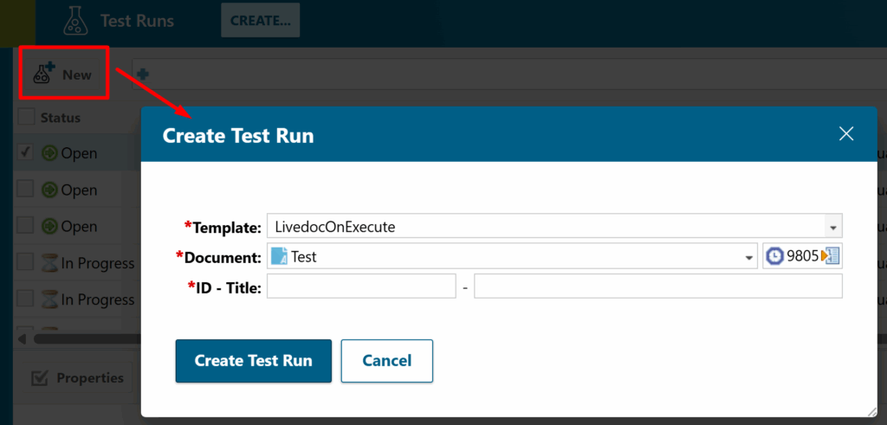
Task: Tick the second Open row checkbox
Action: tap(26, 190)
